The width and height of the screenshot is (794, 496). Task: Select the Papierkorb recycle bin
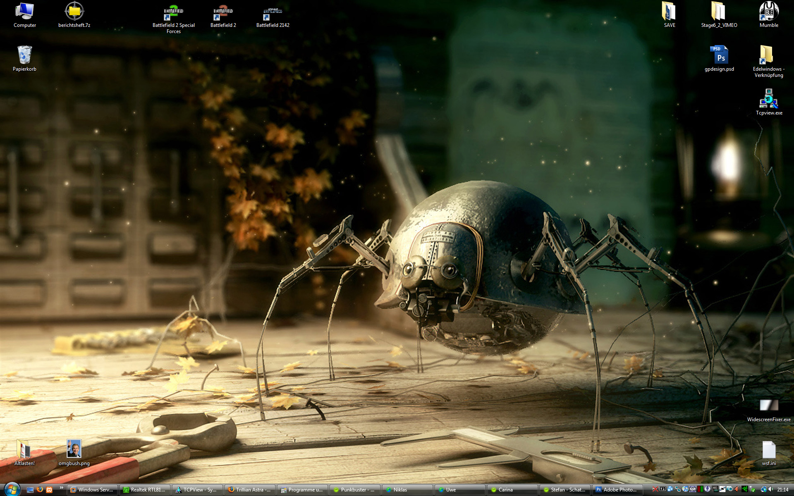(x=25, y=59)
